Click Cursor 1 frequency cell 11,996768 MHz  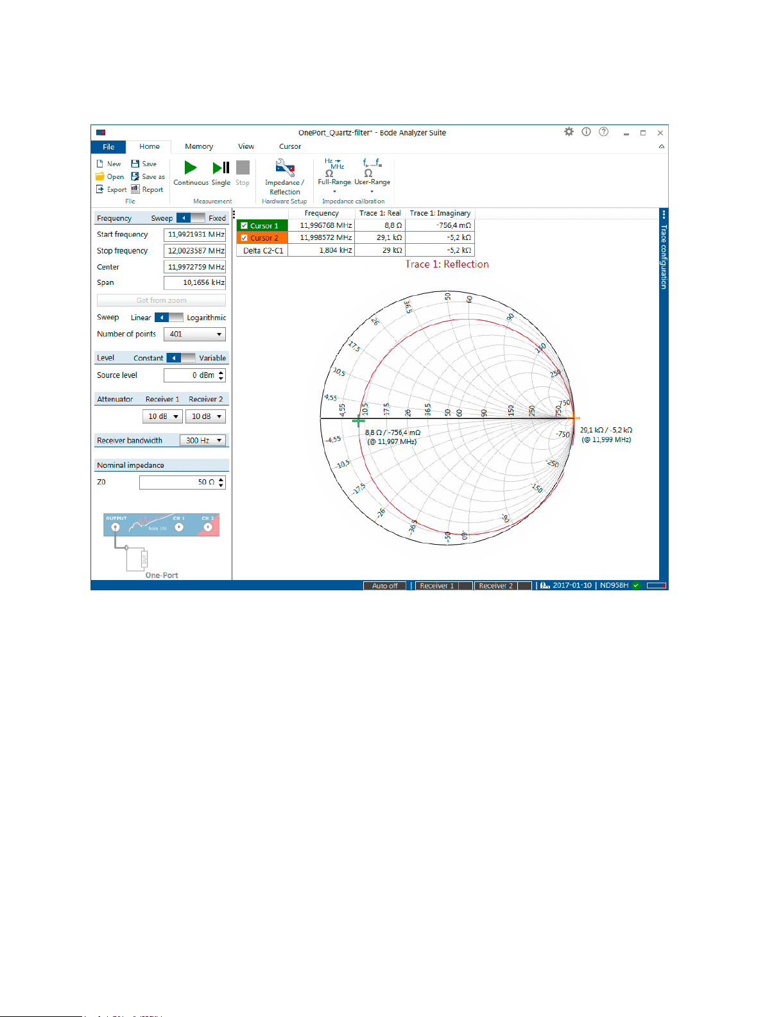point(322,226)
